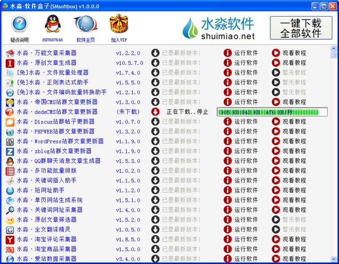The width and height of the screenshot is (339, 264).
Task: Click the 文件编码批量转换助手 row icon
Action: point(10,92)
